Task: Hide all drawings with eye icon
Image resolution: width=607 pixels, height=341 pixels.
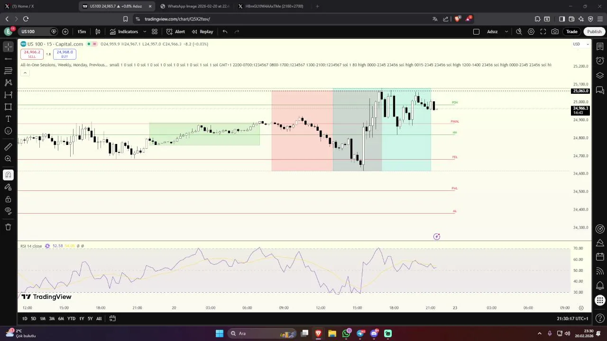Action: (8, 211)
